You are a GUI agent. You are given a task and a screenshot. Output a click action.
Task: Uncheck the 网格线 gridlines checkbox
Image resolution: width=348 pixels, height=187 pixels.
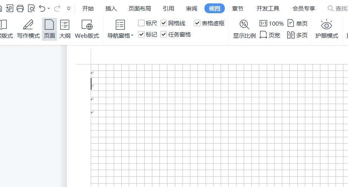(163, 23)
